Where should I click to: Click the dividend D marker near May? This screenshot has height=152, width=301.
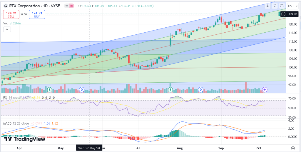pyautogui.click(x=82, y=89)
